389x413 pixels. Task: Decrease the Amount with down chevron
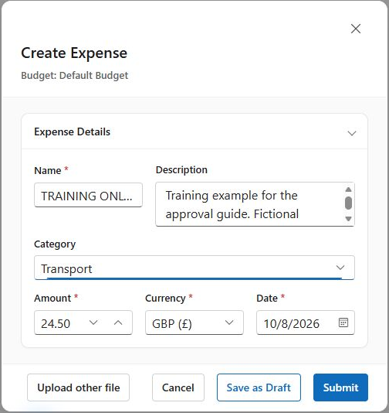pyautogui.click(x=93, y=323)
